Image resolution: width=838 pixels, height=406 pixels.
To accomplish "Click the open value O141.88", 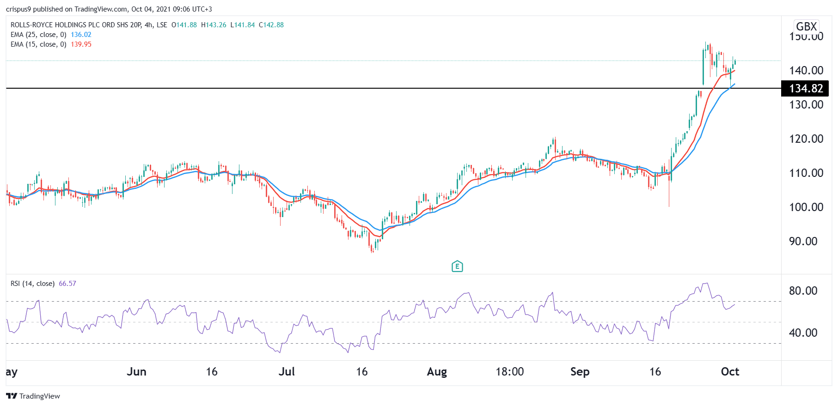I will (184, 25).
